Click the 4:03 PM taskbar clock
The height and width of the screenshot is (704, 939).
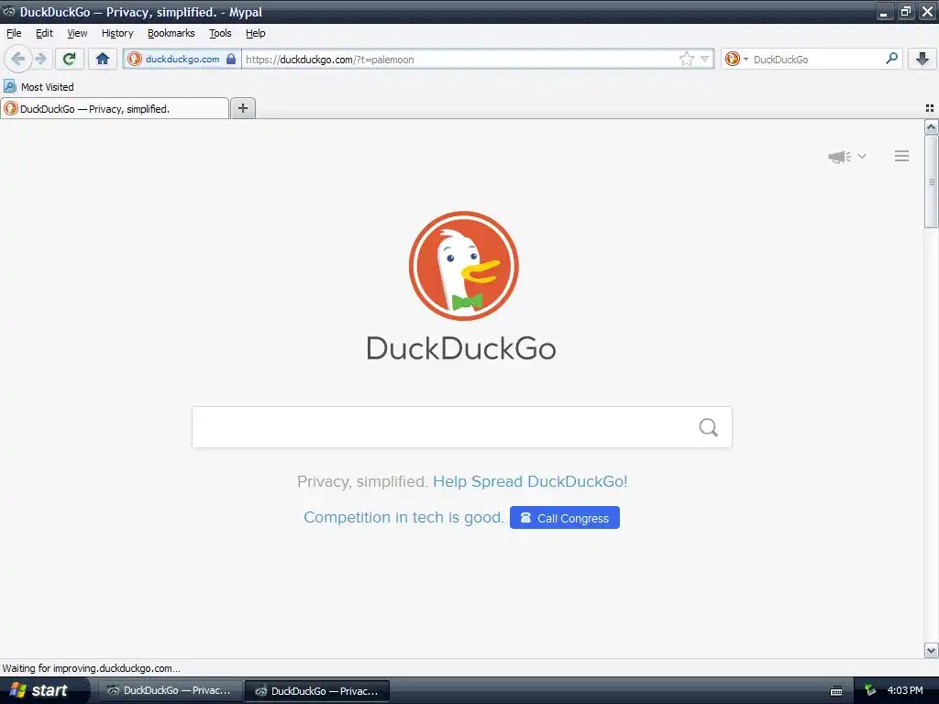905,690
